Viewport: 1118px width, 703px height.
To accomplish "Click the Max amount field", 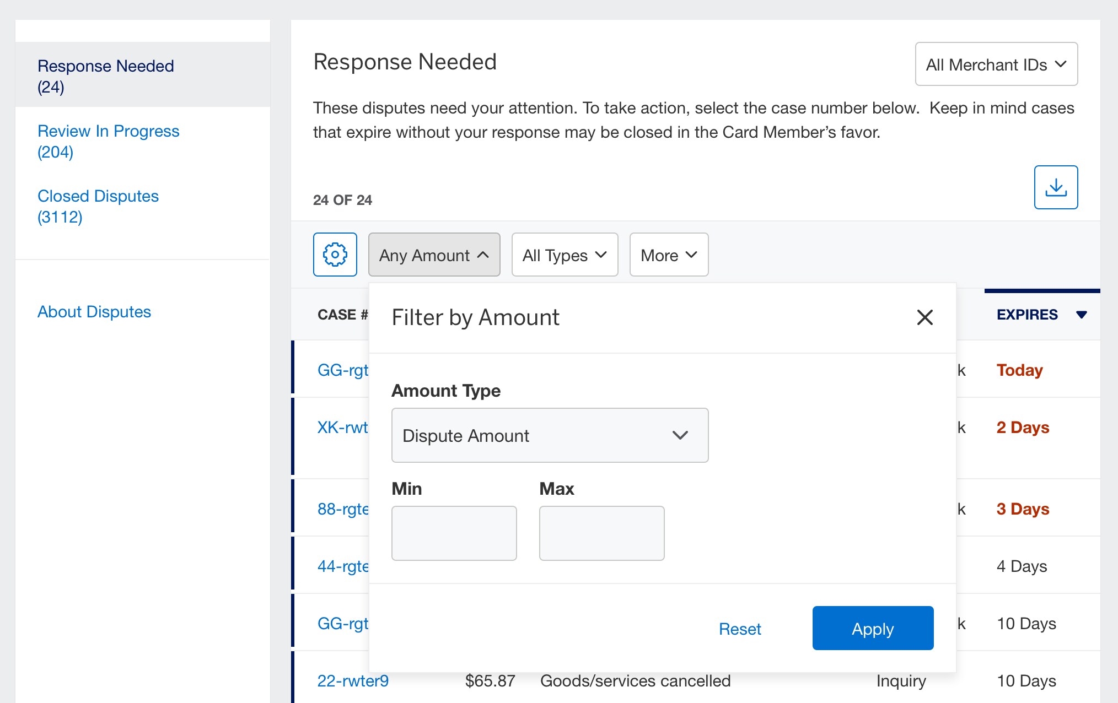I will coord(601,533).
